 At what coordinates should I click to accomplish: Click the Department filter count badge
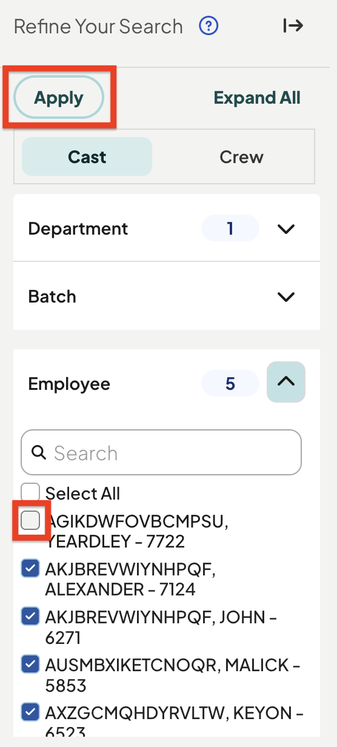click(230, 229)
